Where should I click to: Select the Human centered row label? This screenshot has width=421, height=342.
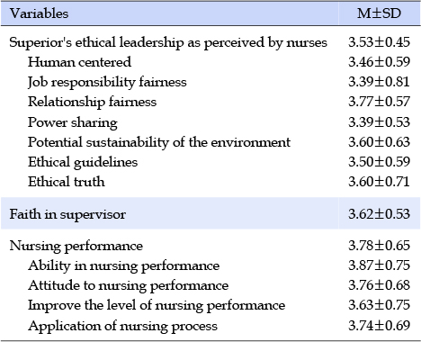tap(79, 62)
